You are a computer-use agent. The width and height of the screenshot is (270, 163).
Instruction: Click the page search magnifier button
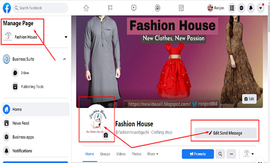coord(220,154)
